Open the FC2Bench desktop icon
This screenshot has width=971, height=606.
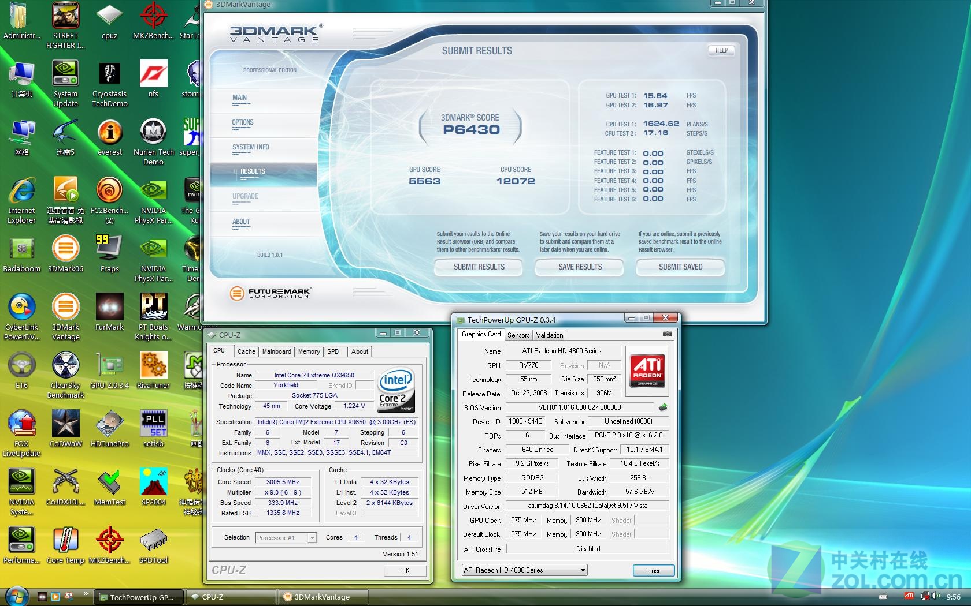click(109, 201)
